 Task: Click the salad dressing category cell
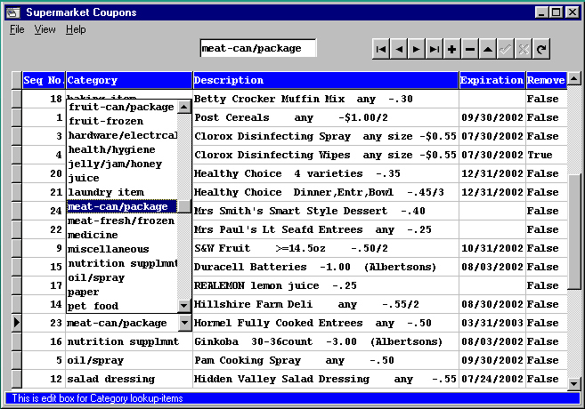(129, 379)
